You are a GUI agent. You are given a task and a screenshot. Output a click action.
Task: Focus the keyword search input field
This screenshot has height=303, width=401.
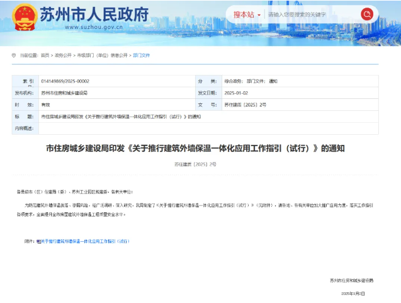[x=312, y=14]
